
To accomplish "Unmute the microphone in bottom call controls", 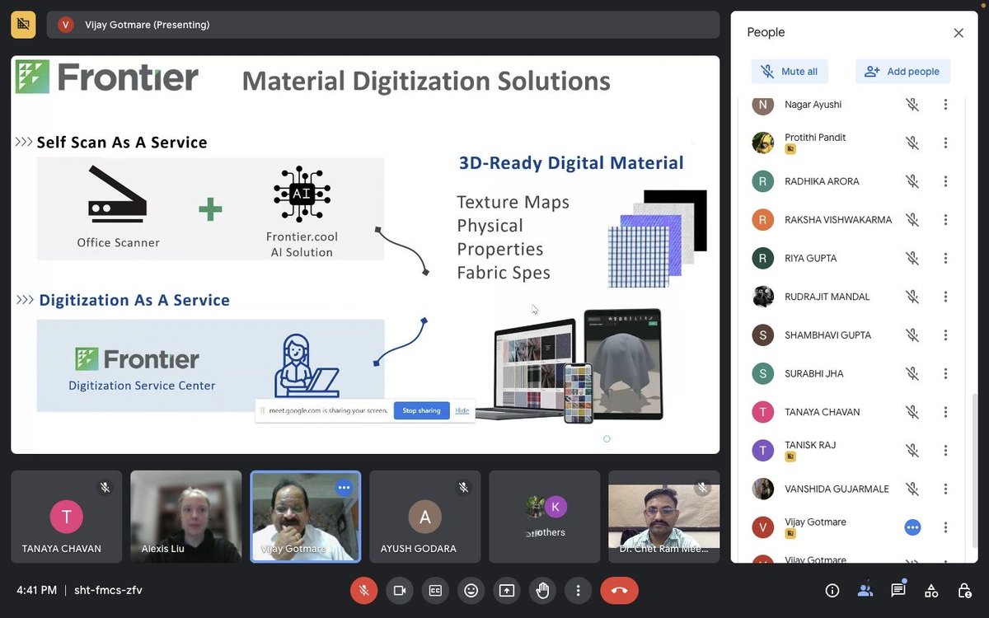I will 363,590.
